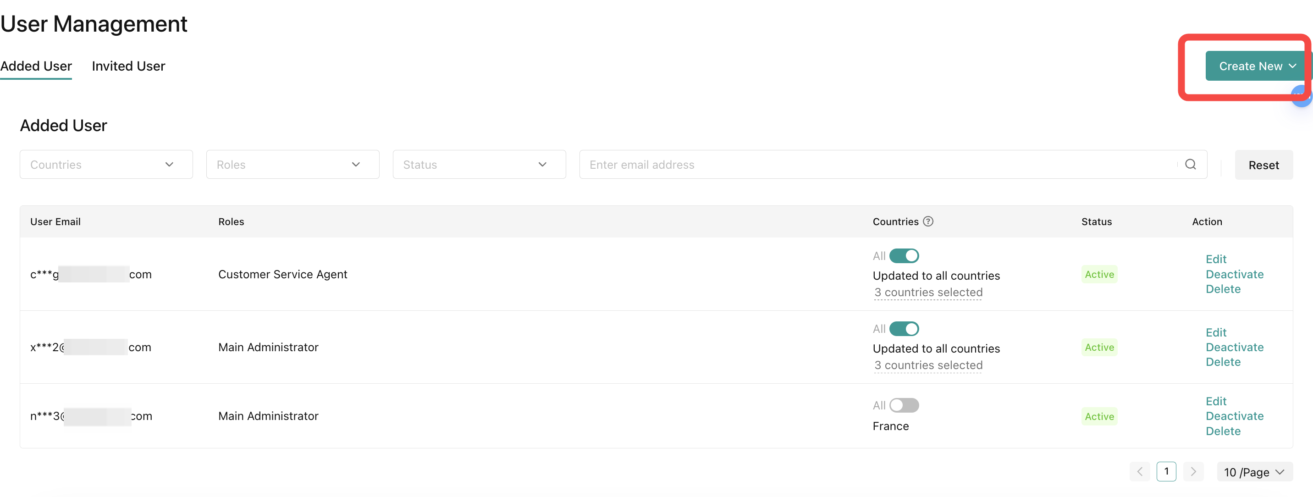Screen dimensions: 1313x497
Task: Click the search magnifier icon in email field
Action: (x=1190, y=164)
